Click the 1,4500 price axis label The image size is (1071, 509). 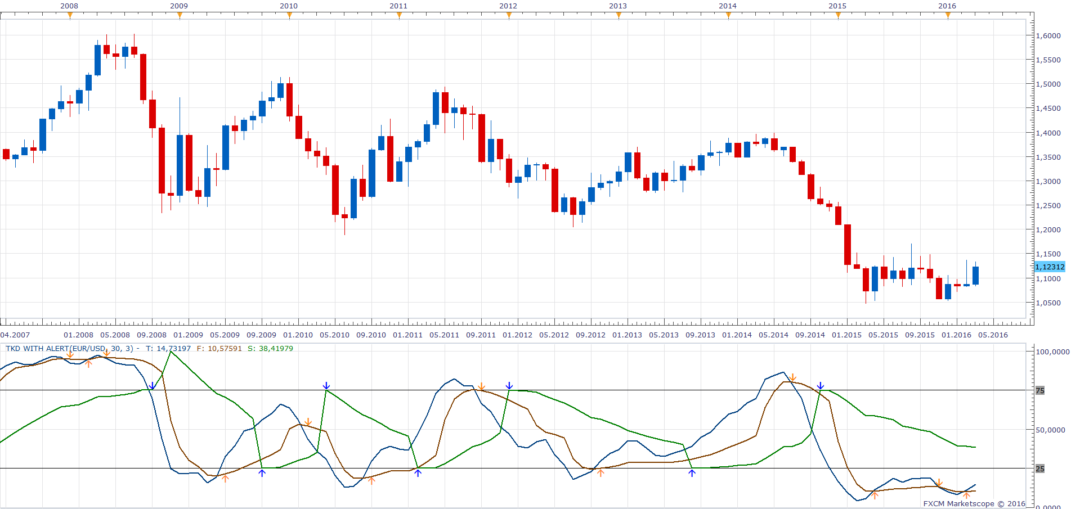click(x=1048, y=109)
